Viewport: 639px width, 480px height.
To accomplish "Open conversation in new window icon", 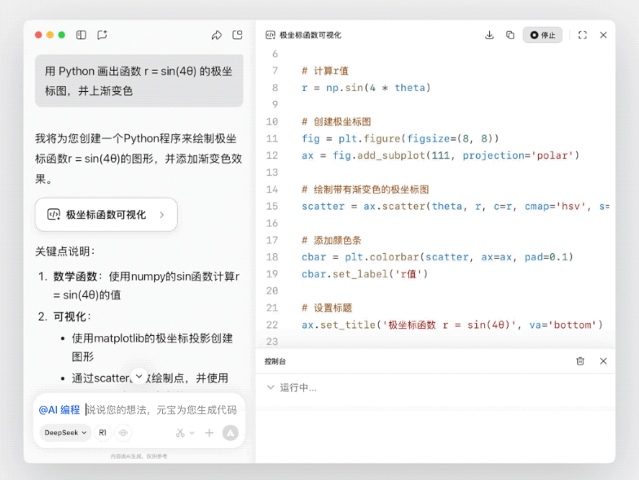I will [x=237, y=35].
